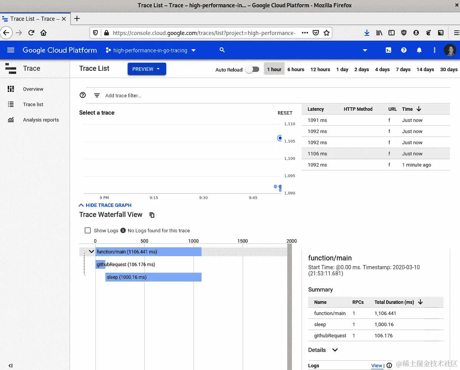This screenshot has height=370, width=460.
Task: Bookmark this page with star icon
Action: [x=327, y=33]
